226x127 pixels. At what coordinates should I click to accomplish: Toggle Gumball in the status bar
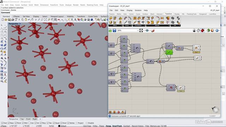click(126, 126)
